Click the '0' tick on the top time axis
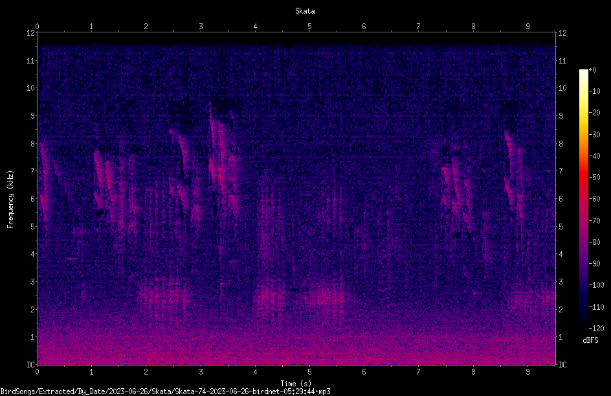 point(37,27)
